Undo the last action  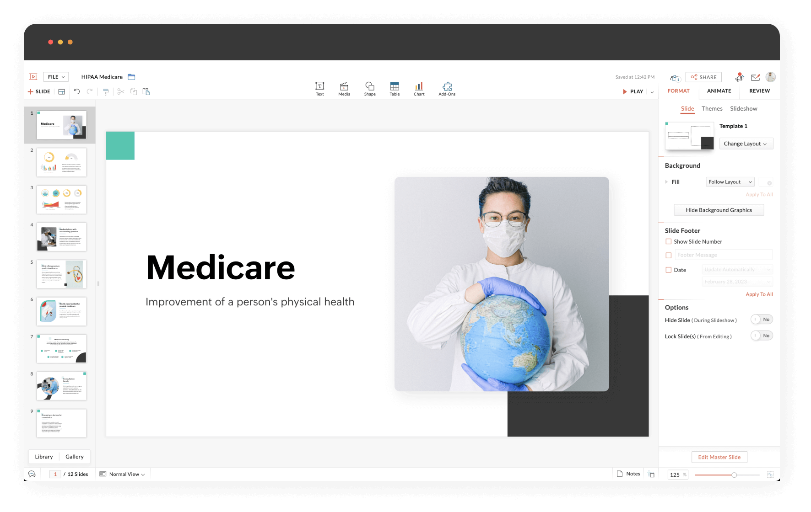pos(77,91)
